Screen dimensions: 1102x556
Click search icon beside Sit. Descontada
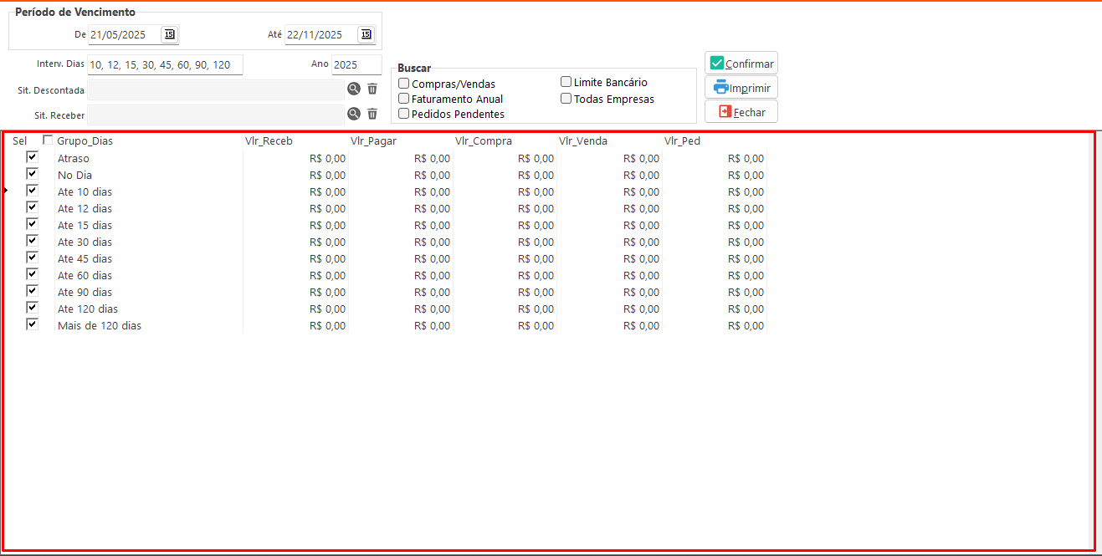tap(354, 89)
